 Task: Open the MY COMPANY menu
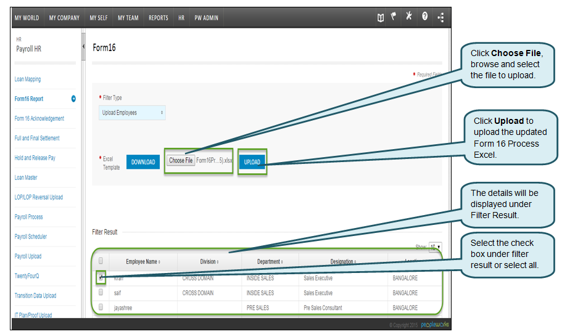64,18
